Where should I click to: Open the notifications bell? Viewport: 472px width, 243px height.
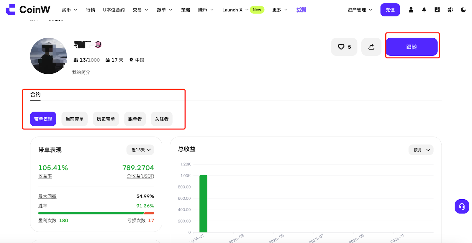point(424,10)
